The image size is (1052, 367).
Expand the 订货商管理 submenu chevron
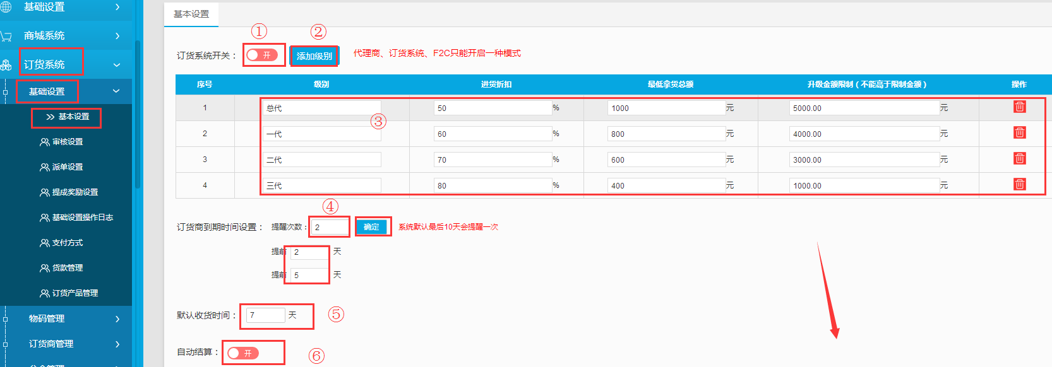(x=117, y=344)
